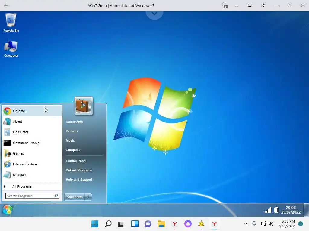Click the title bar icon left of minimize
This screenshot has height=231, width=309.
pos(263,5)
